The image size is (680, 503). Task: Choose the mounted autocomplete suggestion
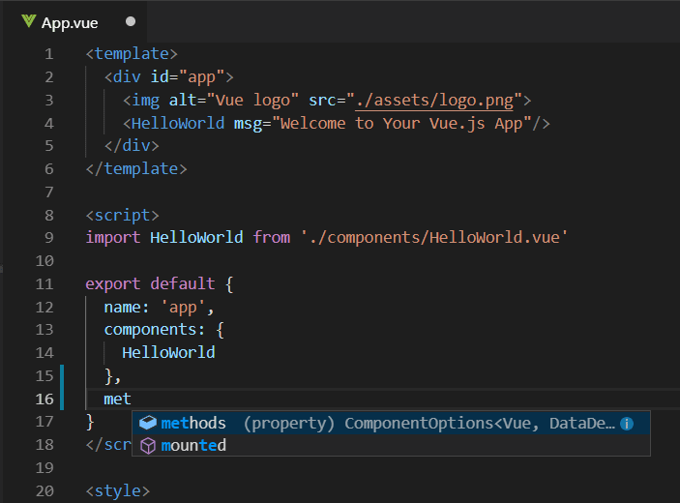[x=391, y=445]
